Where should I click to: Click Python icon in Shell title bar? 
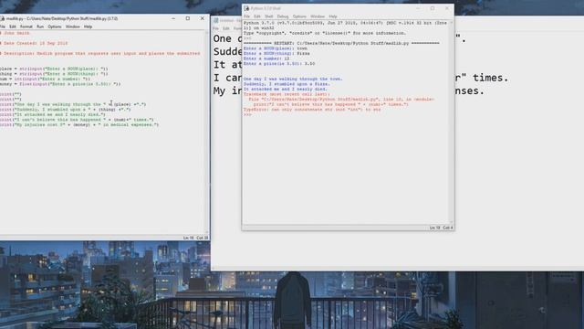(x=246, y=8)
